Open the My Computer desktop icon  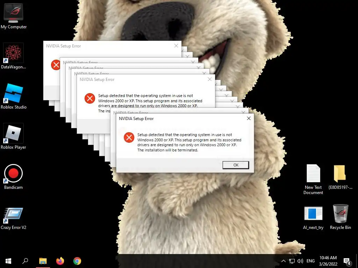click(14, 16)
